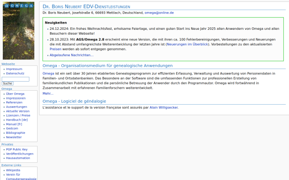Click the Suche button
The height and width of the screenshot is (180, 289).
coord(8,84)
